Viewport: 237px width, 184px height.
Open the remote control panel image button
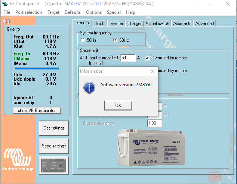[x=54, y=165]
